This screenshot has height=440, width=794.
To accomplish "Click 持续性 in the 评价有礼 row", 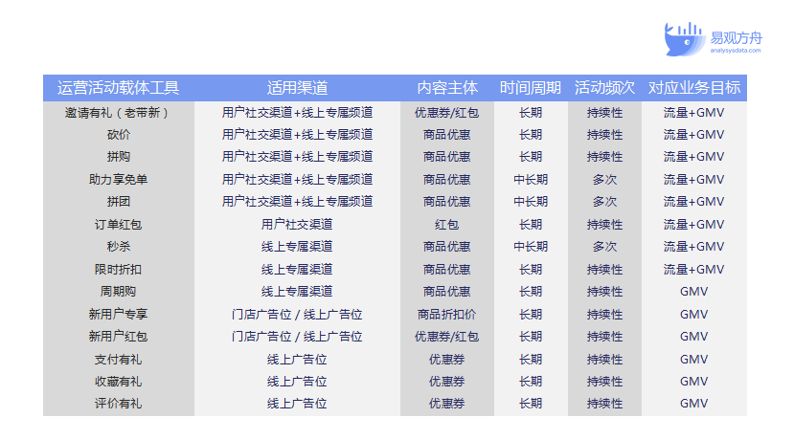I will tap(604, 404).
